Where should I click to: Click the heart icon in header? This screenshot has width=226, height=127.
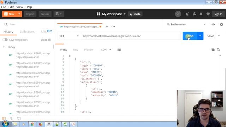coord(208,14)
